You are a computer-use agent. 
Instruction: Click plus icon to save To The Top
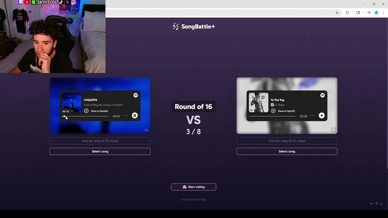(273, 111)
